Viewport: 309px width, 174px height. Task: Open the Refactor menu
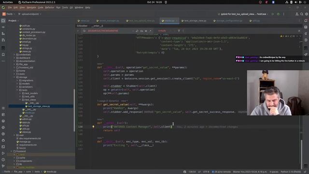[x=49, y=8]
